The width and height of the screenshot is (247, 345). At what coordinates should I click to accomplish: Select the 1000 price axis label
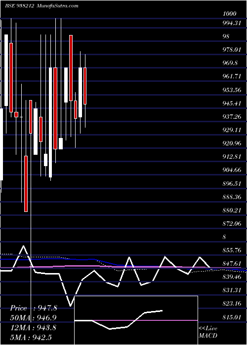tap(230, 14)
